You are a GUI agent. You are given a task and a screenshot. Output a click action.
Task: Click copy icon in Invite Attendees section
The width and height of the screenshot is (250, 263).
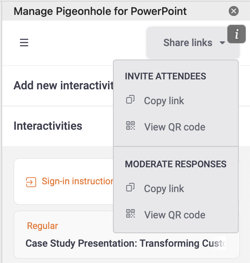pyautogui.click(x=130, y=100)
